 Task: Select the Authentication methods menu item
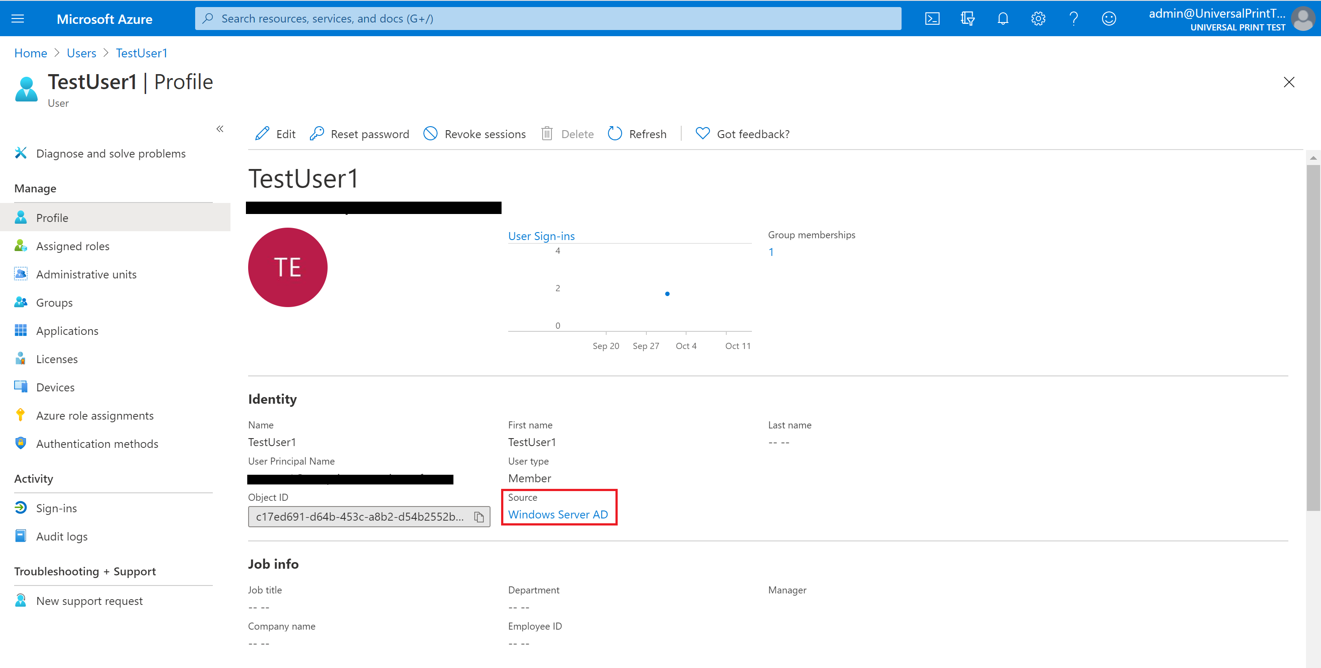click(x=96, y=444)
